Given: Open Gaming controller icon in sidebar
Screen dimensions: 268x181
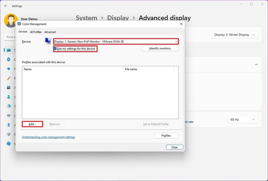Looking at the screenshot, I should pos(9,116).
